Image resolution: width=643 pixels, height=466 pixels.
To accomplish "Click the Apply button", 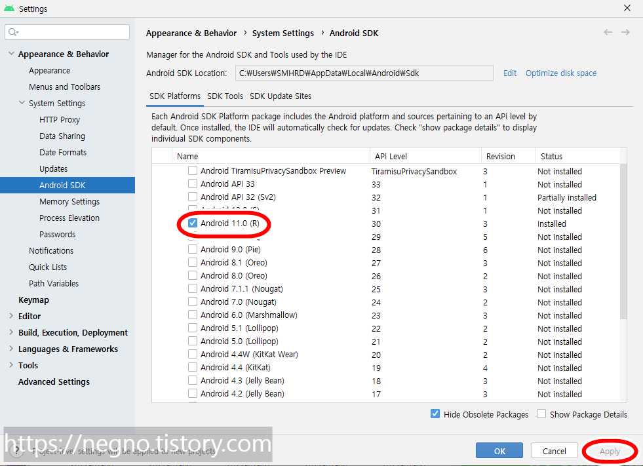I will pyautogui.click(x=610, y=451).
